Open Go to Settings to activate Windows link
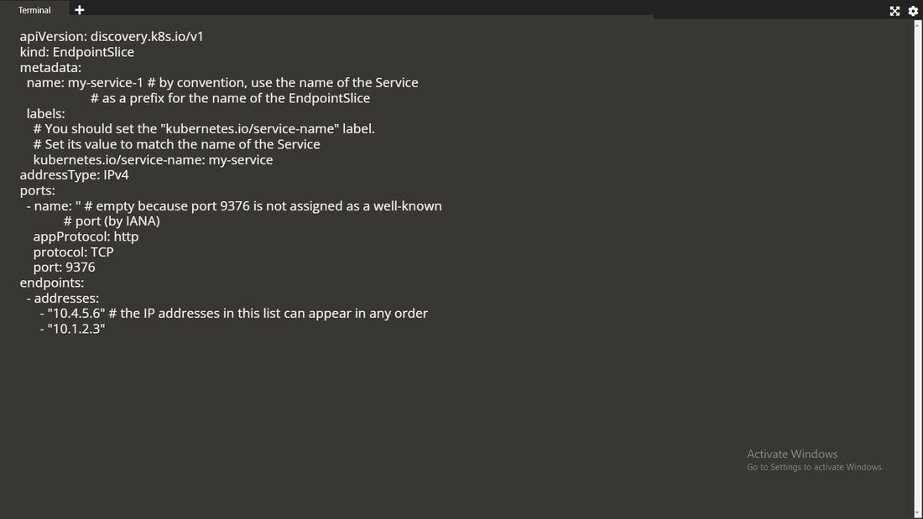The height and width of the screenshot is (519, 923). tap(814, 467)
